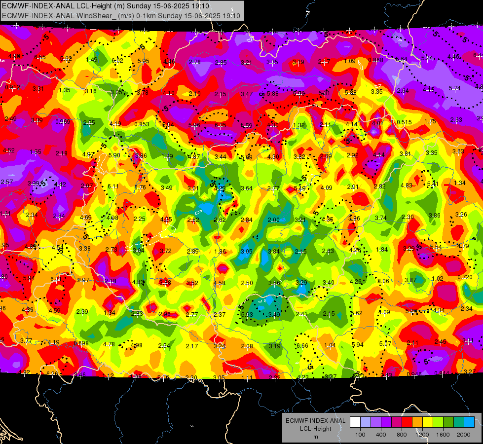Click the wind shear value 2.25

click(x=140, y=219)
